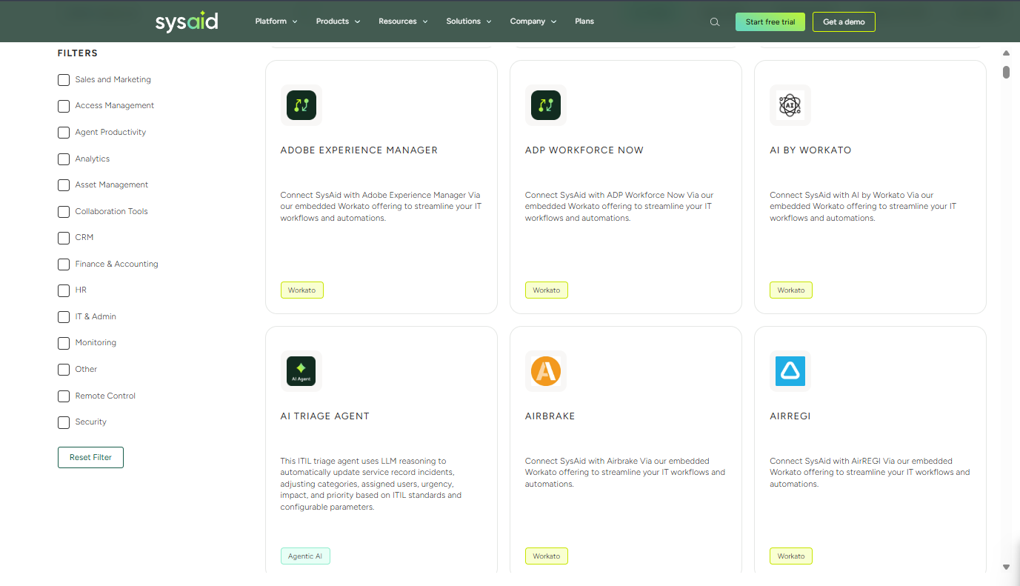The image size is (1020, 586).
Task: Select the orange Airbrake logo icon
Action: (x=545, y=370)
